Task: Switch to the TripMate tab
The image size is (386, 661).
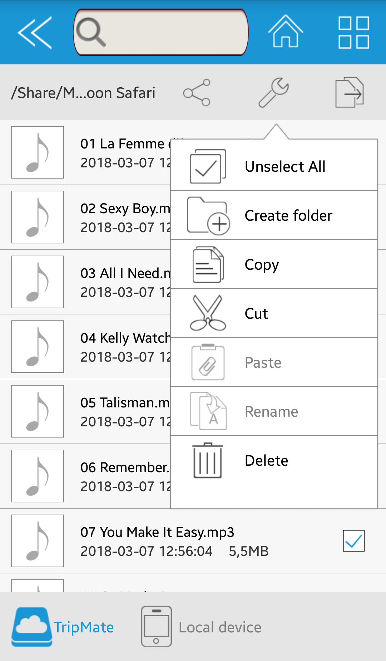Action: [64, 627]
